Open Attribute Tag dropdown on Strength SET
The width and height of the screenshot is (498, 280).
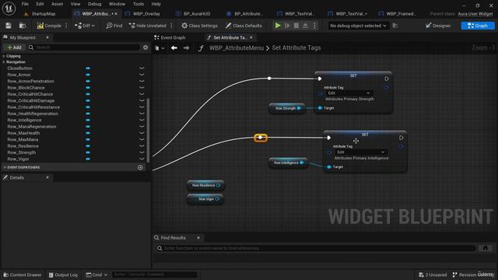(349, 93)
